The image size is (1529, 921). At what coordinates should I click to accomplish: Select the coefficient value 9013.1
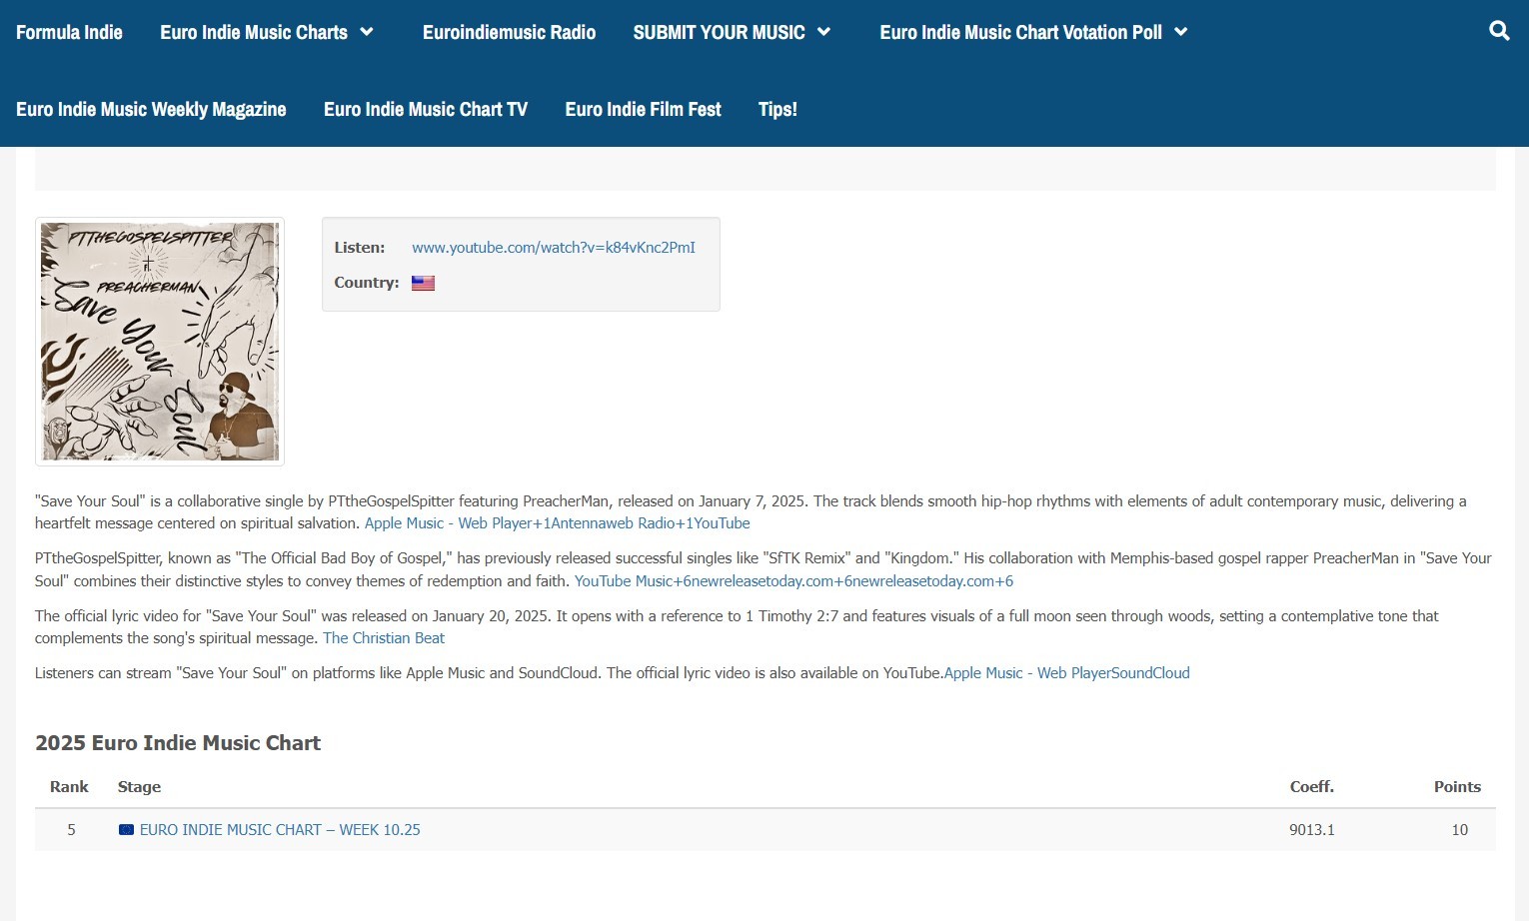coord(1311,829)
